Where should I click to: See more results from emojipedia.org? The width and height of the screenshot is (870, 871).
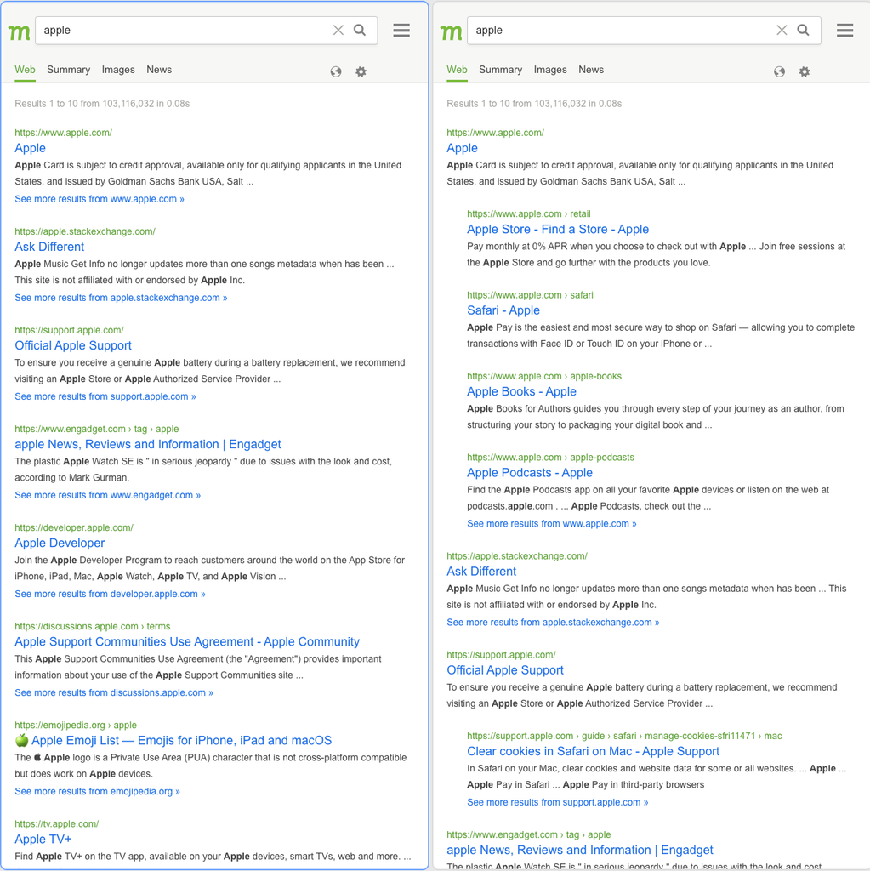tap(97, 792)
